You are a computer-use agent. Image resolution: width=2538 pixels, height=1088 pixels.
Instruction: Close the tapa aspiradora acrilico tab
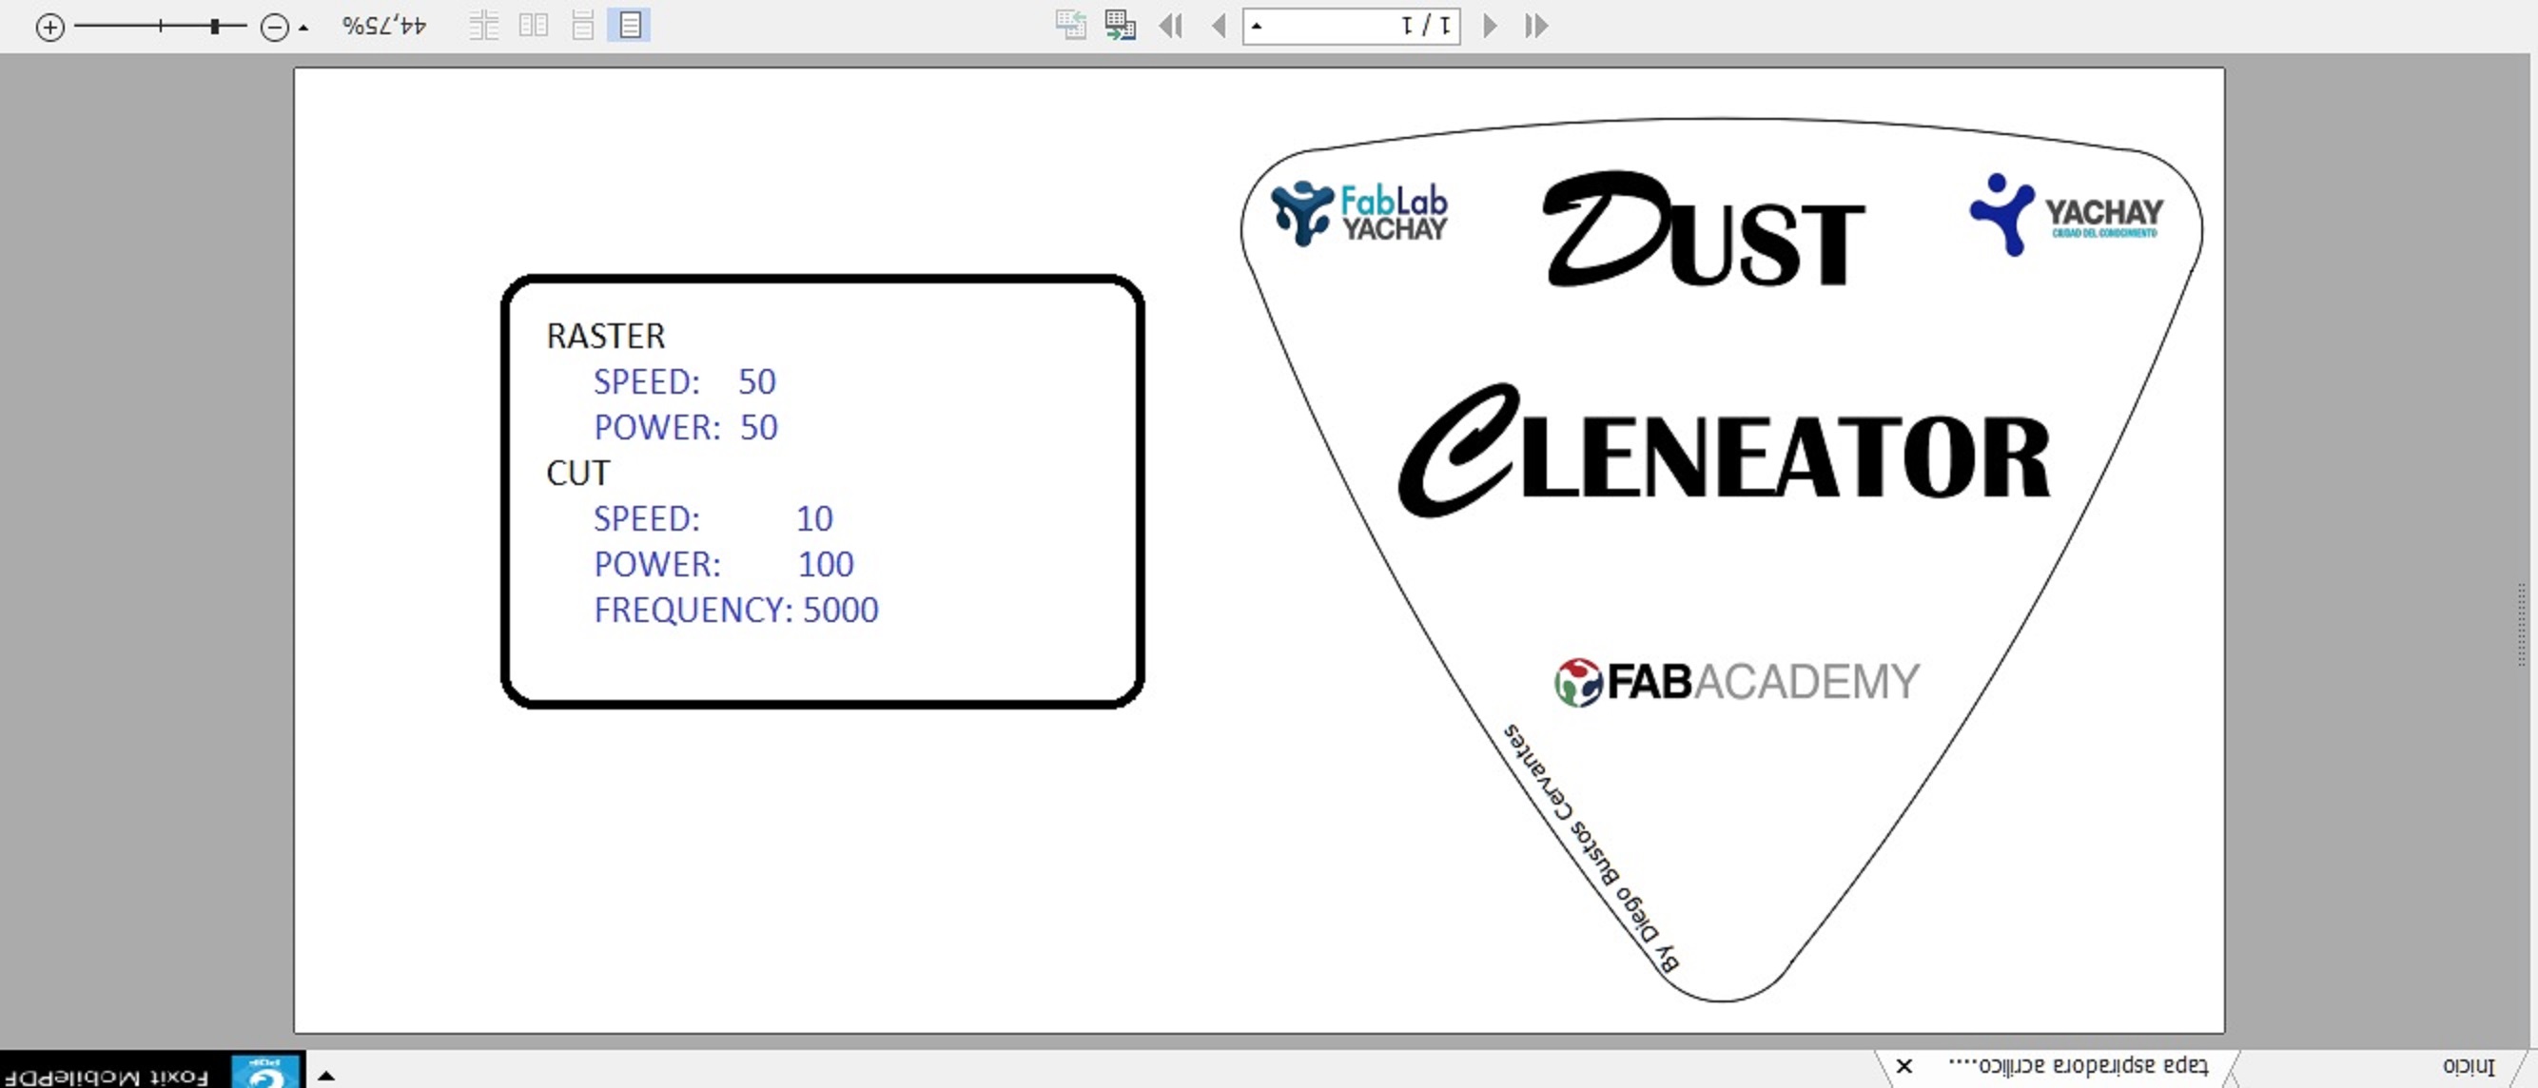[1904, 1066]
